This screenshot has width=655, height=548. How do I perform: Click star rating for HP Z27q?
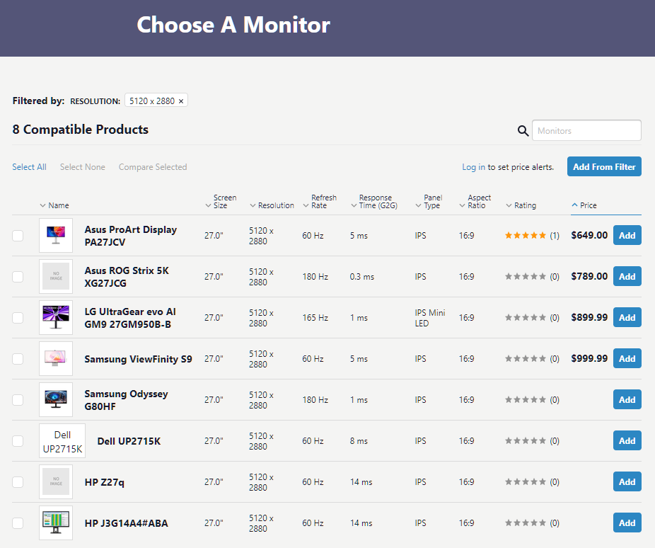tap(525, 482)
